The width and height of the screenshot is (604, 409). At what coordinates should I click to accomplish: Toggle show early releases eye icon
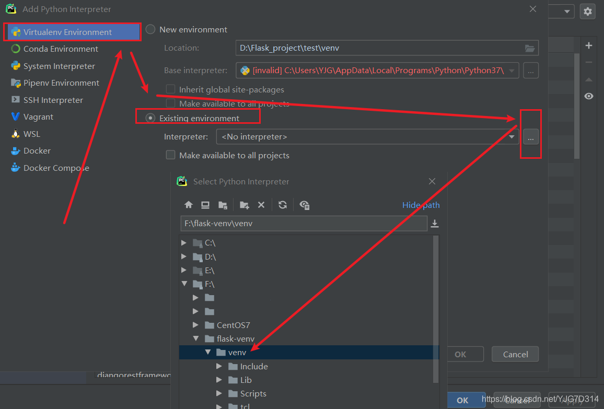589,96
